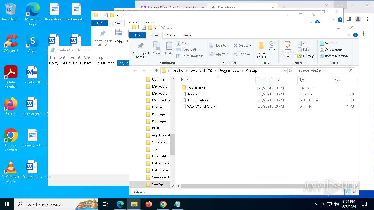Image resolution: width=374 pixels, height=210 pixels.
Task: Open the File tab in WinZip window
Action: 137,35
